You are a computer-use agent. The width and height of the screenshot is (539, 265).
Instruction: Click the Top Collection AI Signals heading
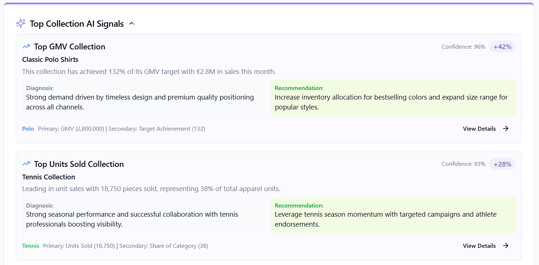[77, 24]
